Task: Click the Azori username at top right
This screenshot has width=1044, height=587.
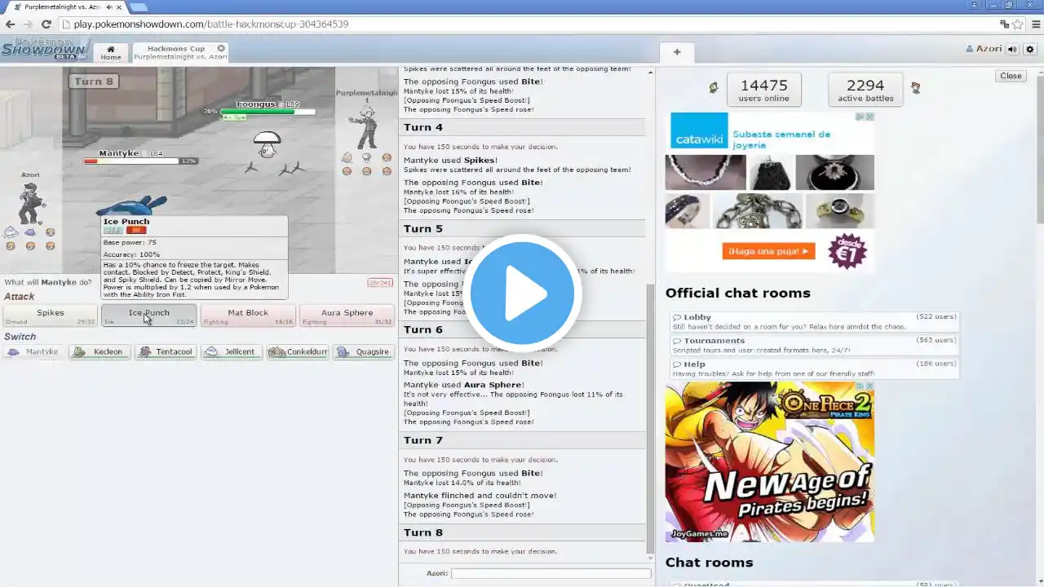Action: pyautogui.click(x=984, y=49)
